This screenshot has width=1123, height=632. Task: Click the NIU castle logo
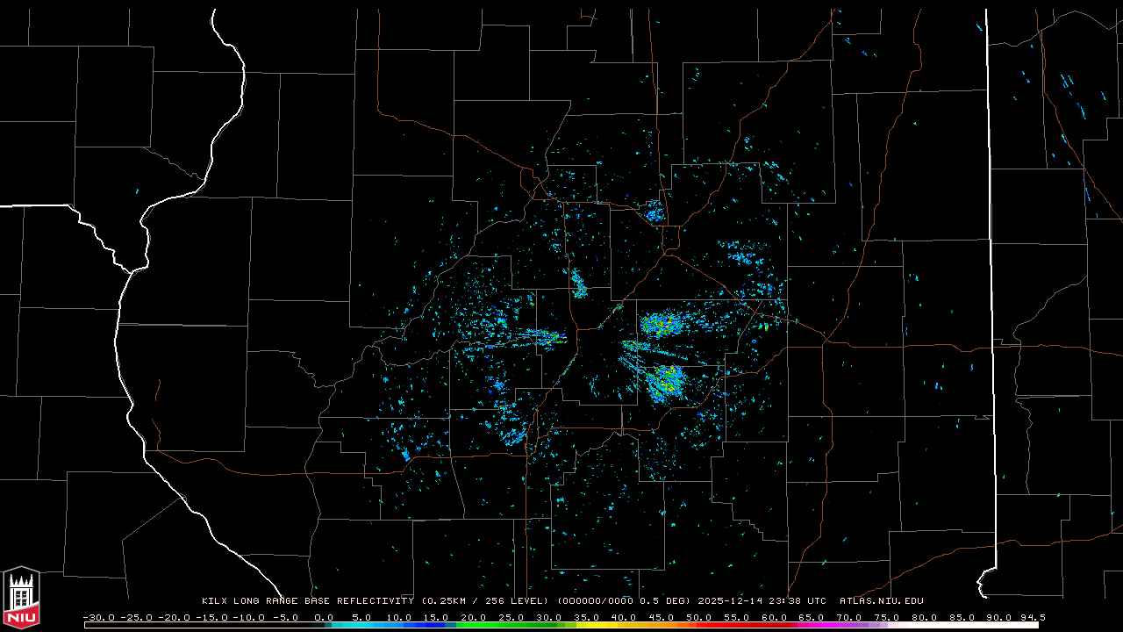21,599
